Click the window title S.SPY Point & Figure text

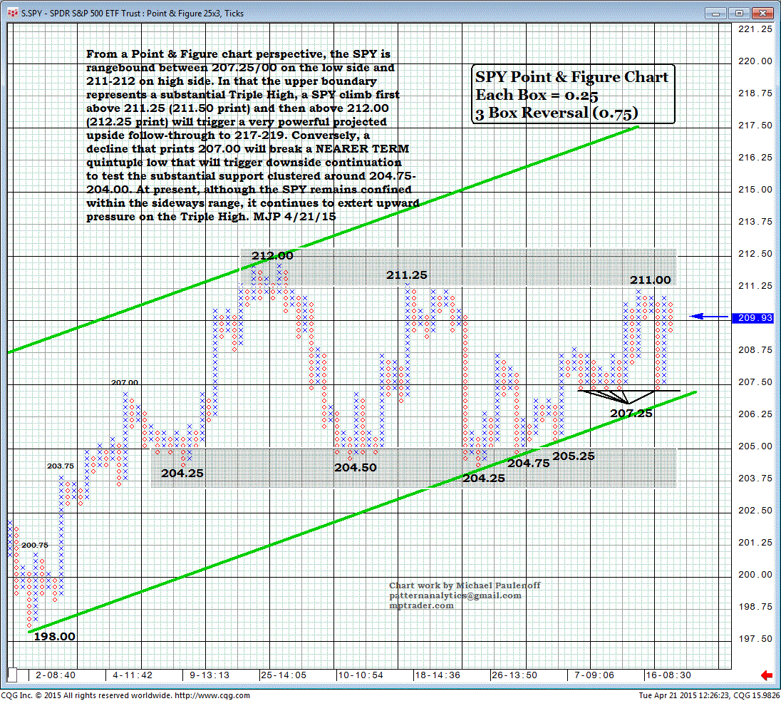tap(132, 14)
